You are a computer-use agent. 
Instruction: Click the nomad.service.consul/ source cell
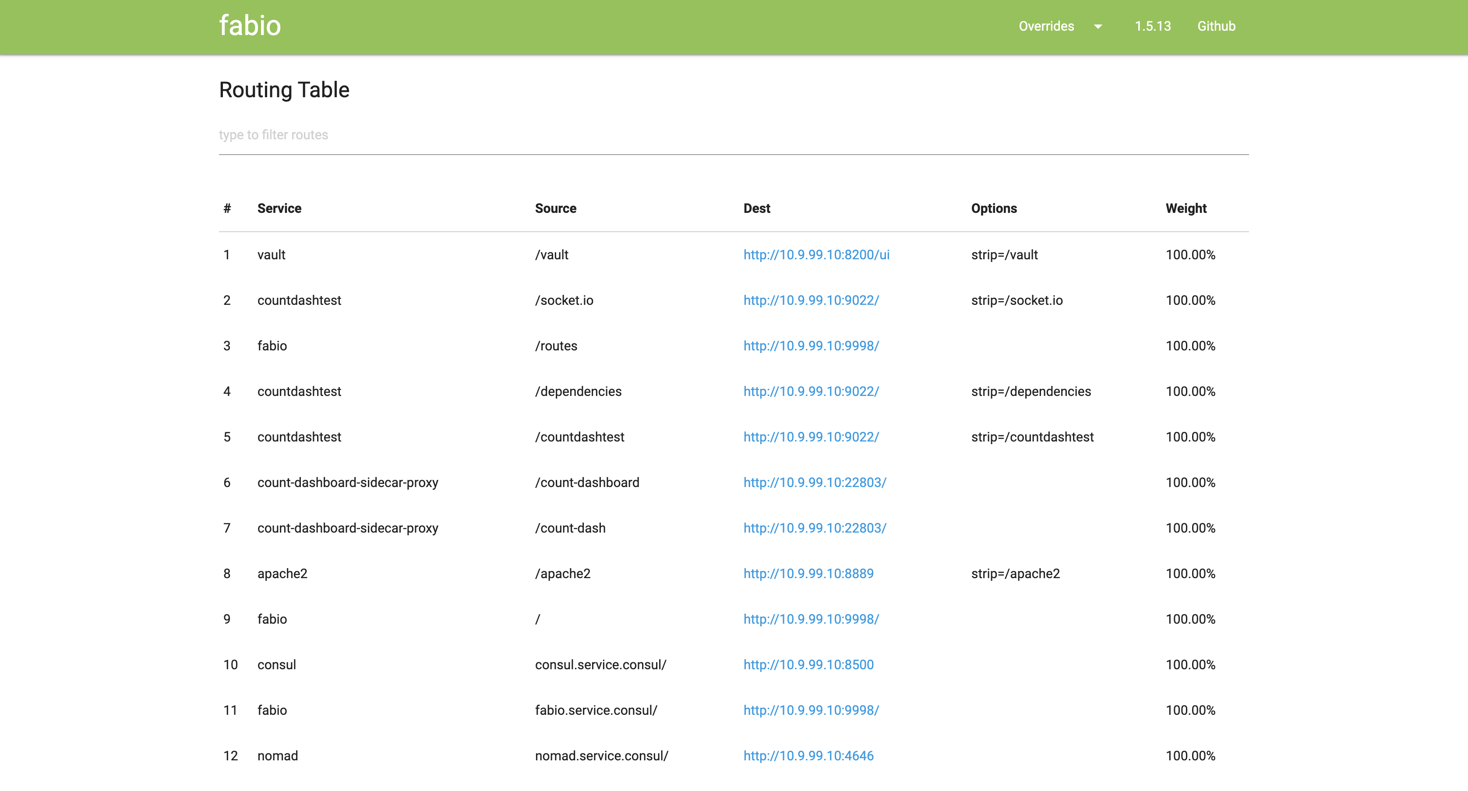(602, 756)
